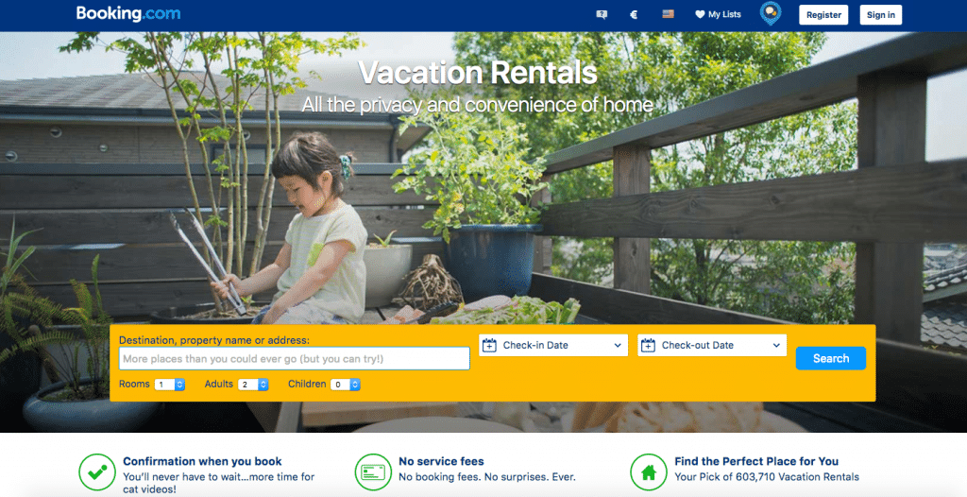Open the Rooms number selector
Viewport: 967px width, 497px height.
[x=170, y=385]
